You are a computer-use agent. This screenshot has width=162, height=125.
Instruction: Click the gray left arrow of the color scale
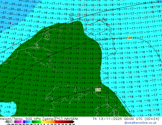6,122
